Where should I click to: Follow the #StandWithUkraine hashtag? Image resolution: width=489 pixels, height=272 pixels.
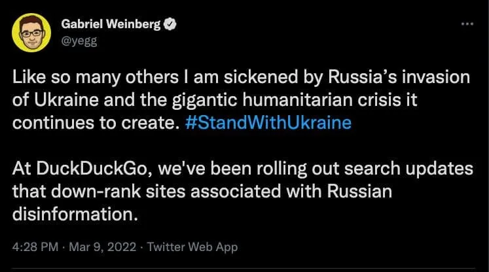click(268, 123)
